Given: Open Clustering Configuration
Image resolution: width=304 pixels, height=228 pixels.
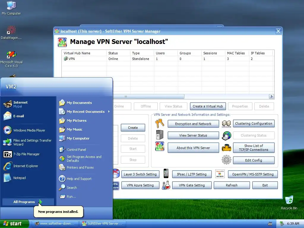Looking at the screenshot, I should tap(254, 123).
